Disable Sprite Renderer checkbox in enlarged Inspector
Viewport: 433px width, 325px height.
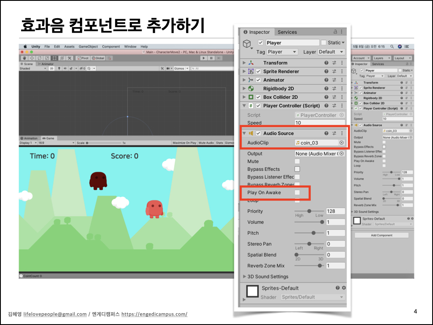pos(258,71)
